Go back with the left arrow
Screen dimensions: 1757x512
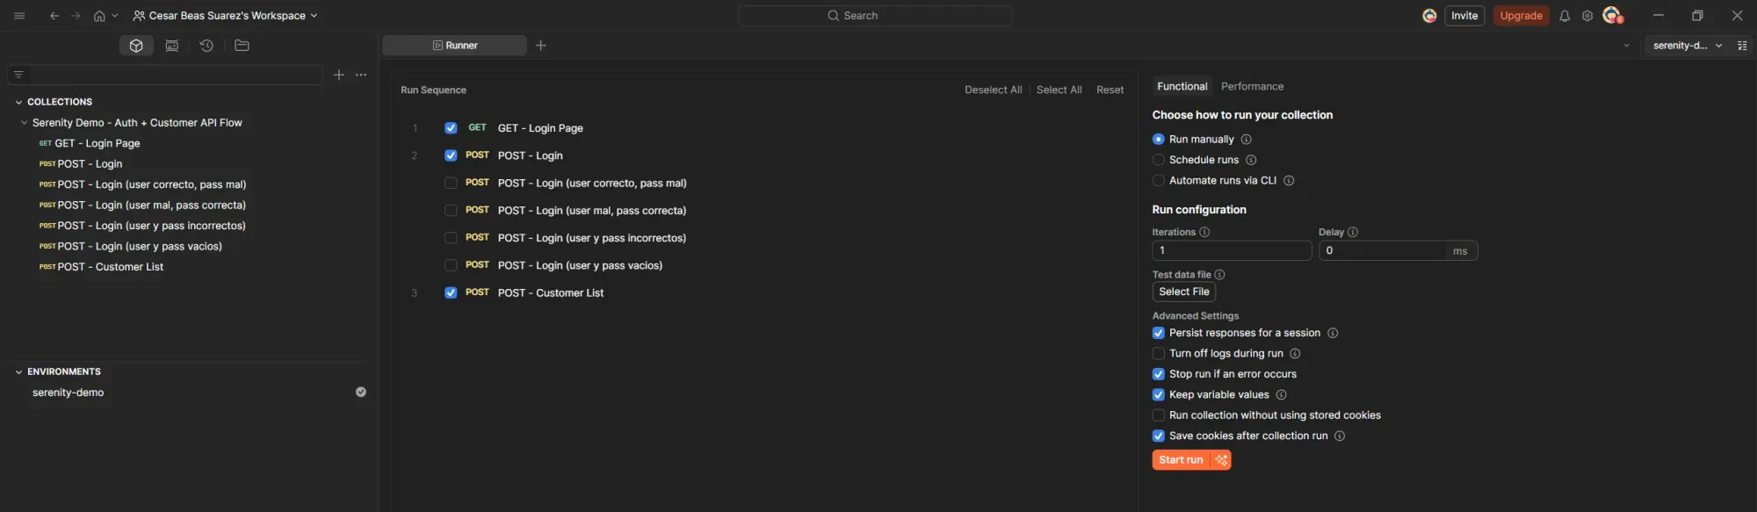point(54,16)
